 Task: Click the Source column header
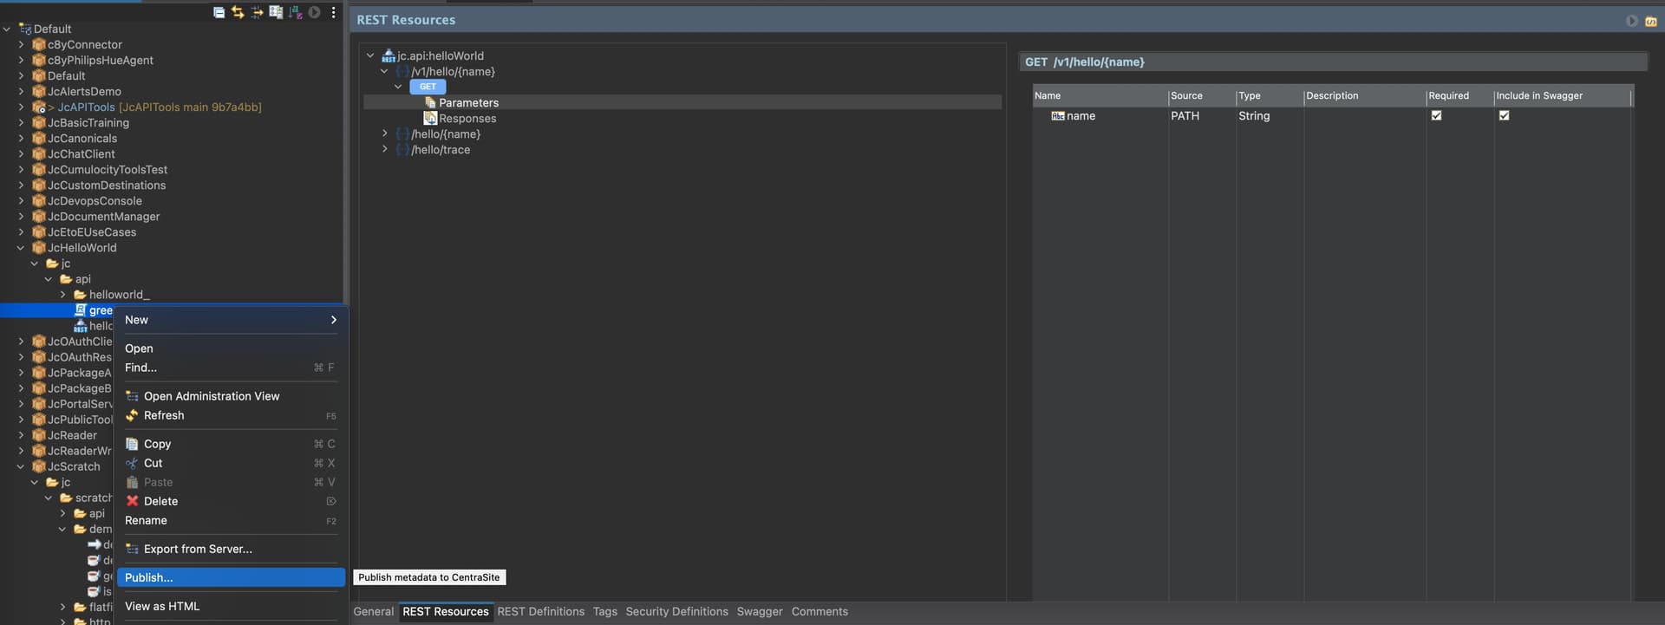pyautogui.click(x=1202, y=95)
